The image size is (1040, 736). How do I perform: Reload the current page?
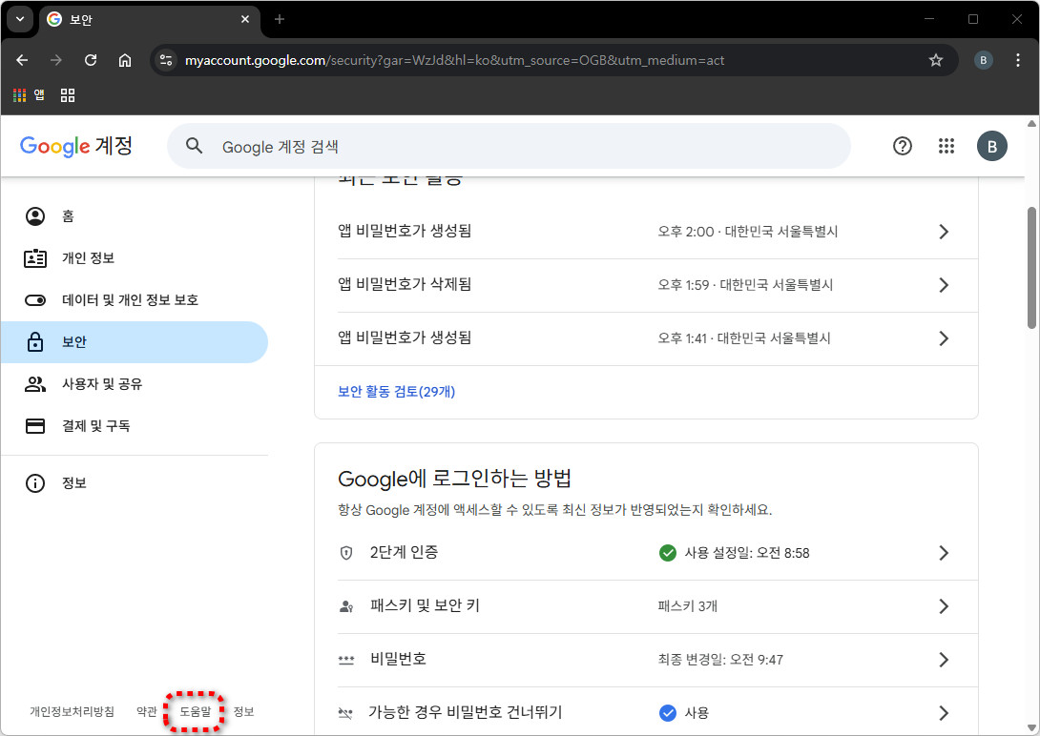[x=91, y=60]
